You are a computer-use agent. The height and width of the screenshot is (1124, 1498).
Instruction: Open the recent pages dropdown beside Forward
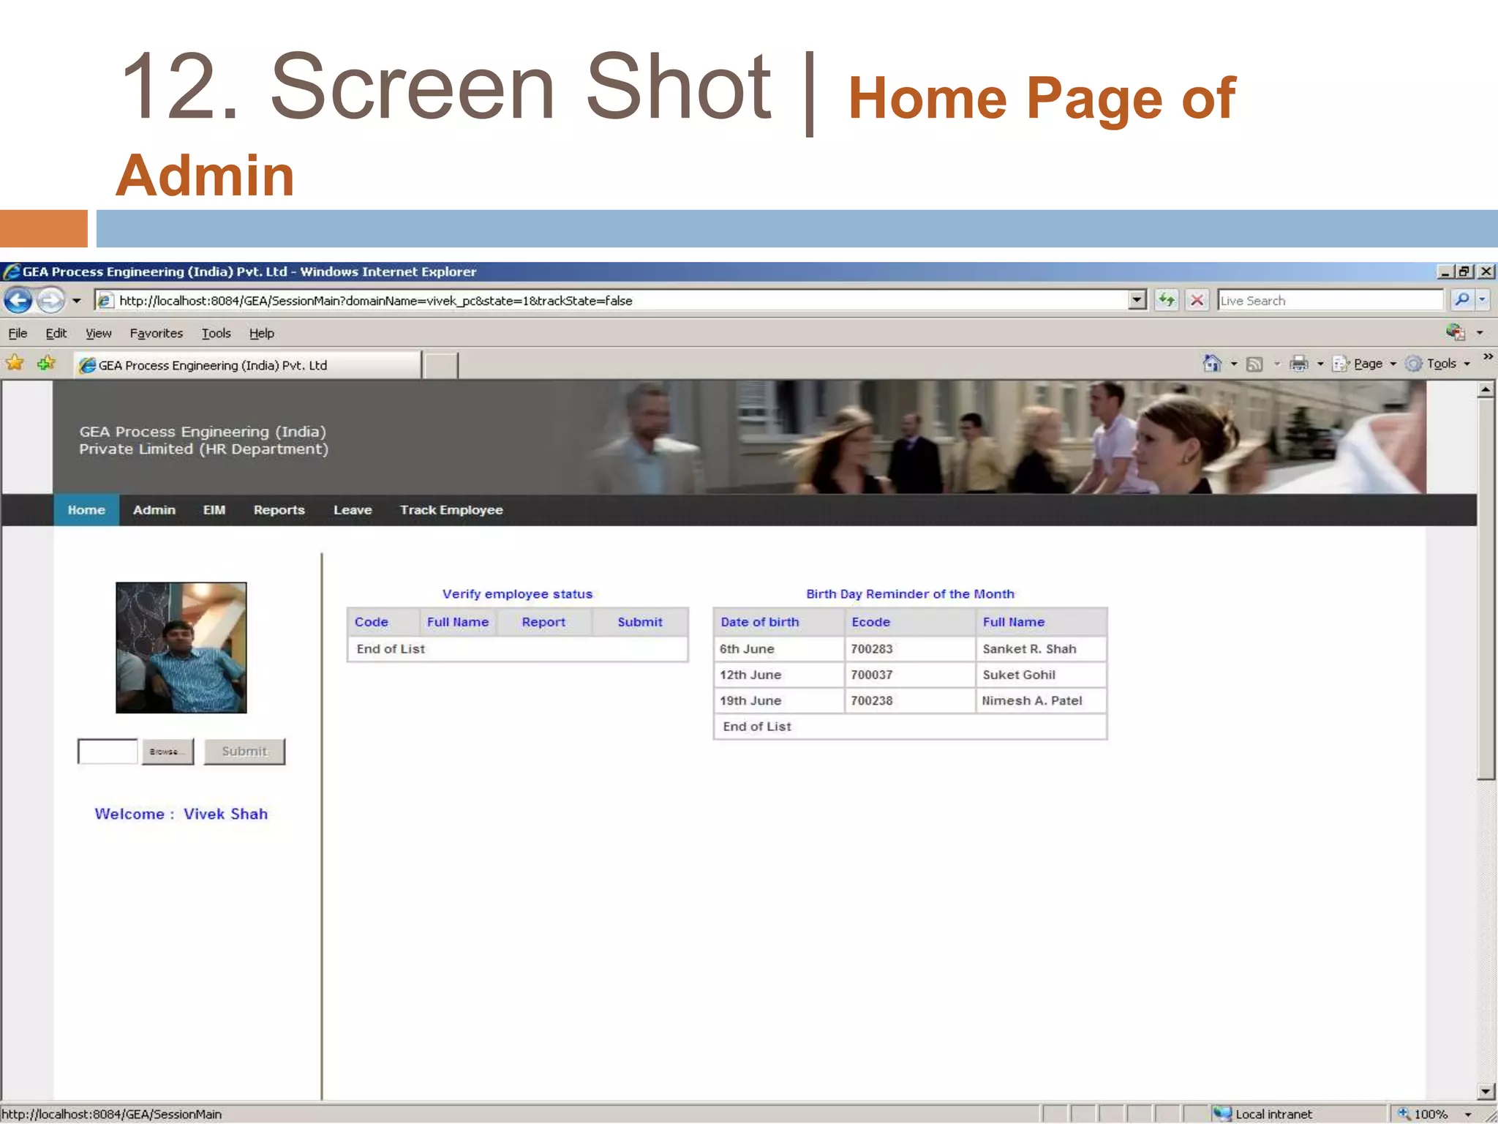[x=76, y=301]
